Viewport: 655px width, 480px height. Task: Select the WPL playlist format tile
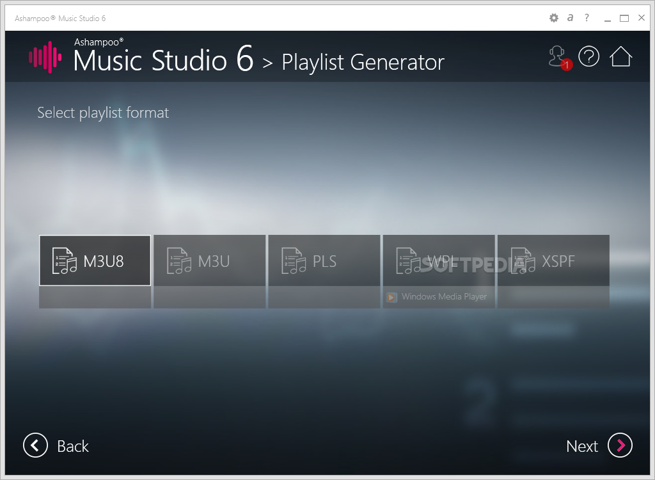(439, 260)
